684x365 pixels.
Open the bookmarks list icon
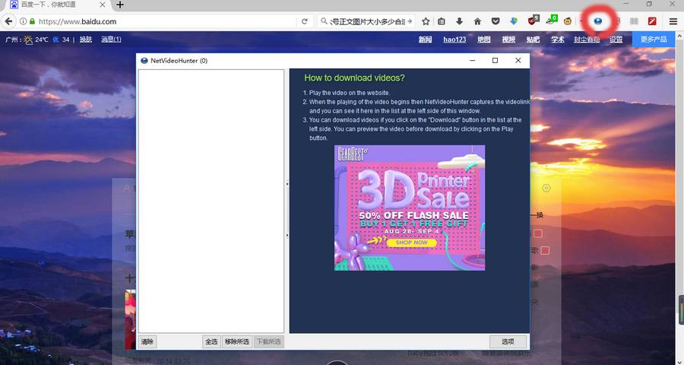pos(442,21)
